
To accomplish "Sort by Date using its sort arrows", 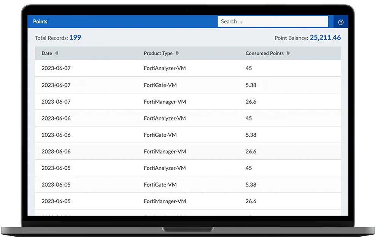I will click(x=57, y=53).
